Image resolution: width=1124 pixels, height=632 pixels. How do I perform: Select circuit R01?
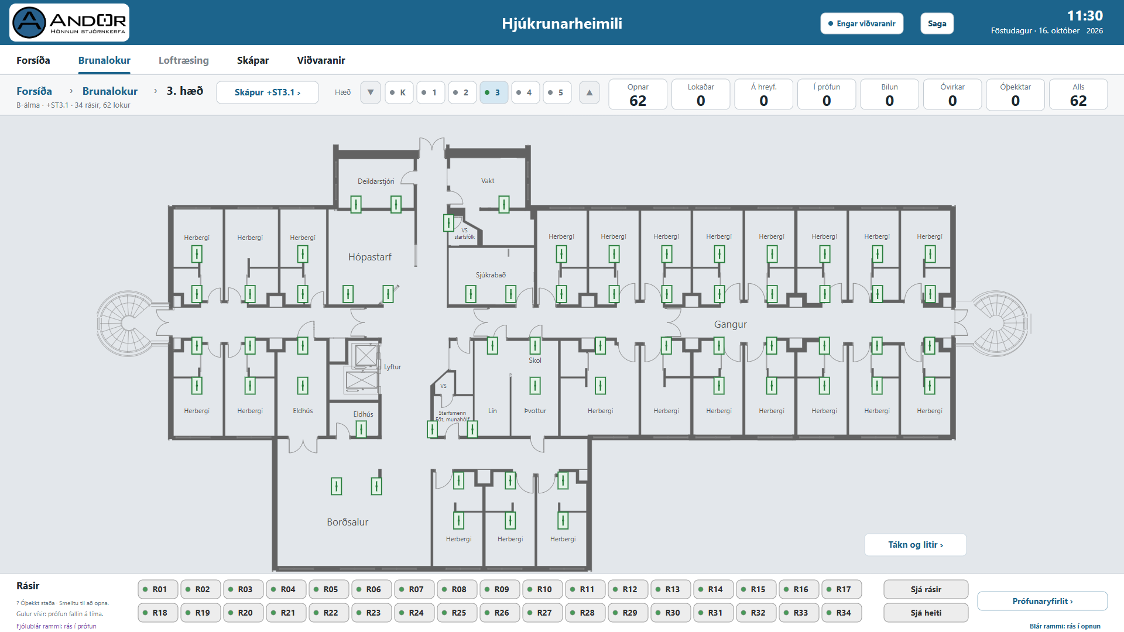pos(158,589)
